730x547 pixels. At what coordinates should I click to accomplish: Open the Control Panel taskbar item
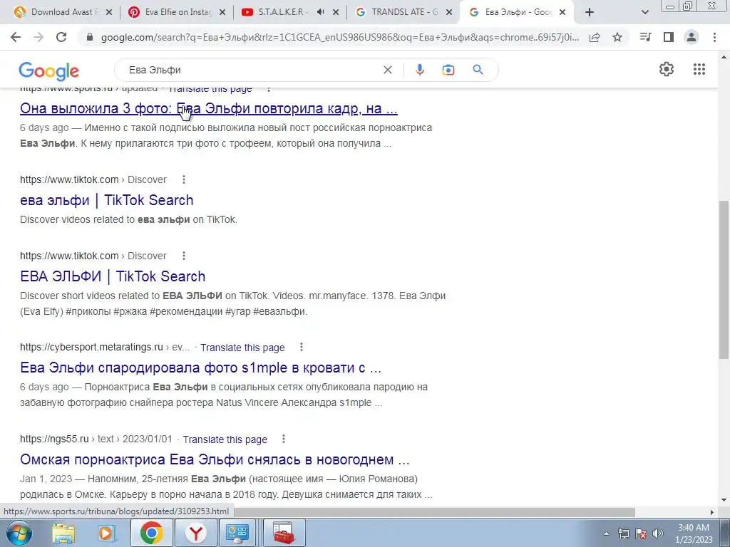(x=237, y=533)
